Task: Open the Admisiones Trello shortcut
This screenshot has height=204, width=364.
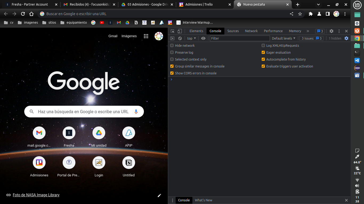Action: click(39, 167)
